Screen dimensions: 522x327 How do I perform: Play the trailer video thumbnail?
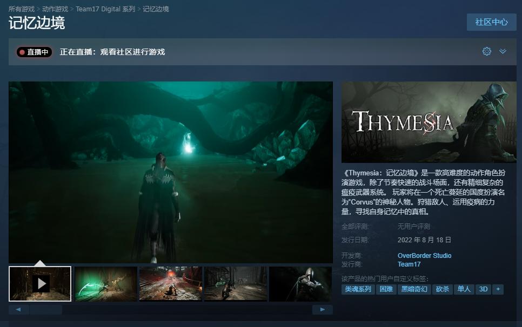tap(40, 283)
